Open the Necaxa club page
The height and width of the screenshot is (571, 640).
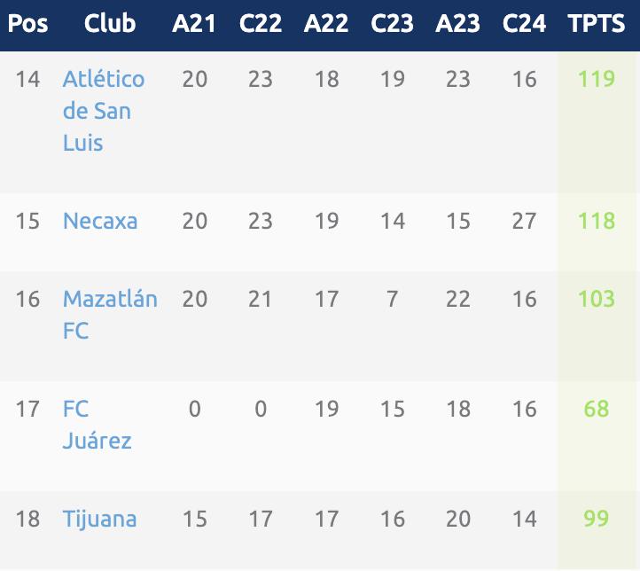100,221
